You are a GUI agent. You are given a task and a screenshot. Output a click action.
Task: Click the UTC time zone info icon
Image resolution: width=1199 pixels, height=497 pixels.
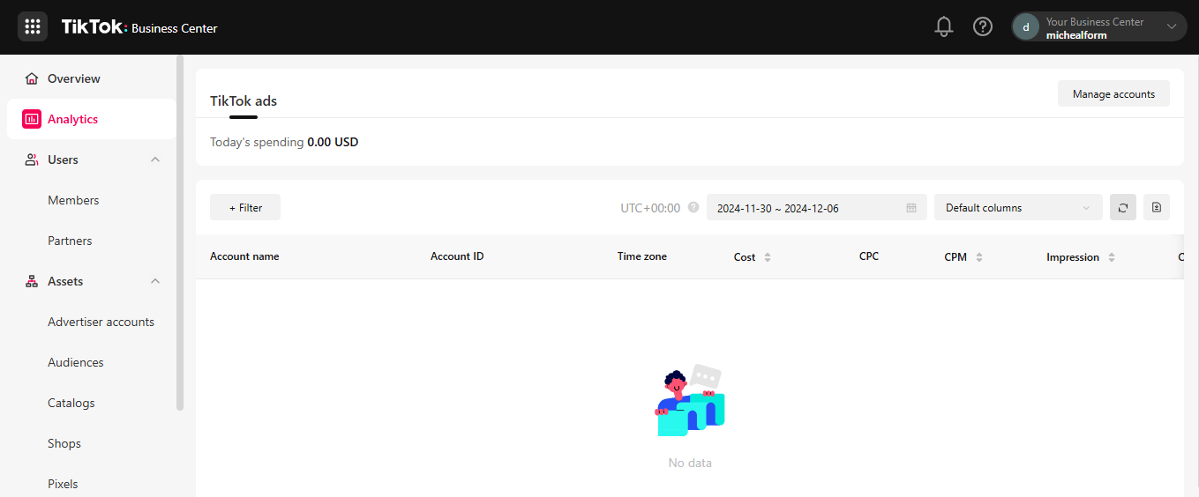tap(693, 208)
